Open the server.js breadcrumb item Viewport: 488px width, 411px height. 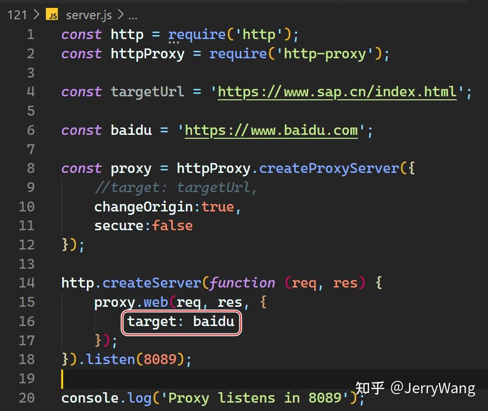coord(89,15)
